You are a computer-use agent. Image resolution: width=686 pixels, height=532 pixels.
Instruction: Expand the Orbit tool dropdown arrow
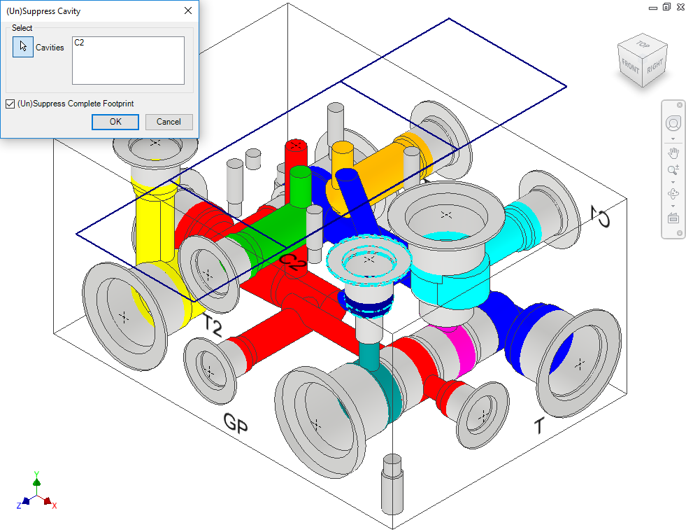click(673, 206)
